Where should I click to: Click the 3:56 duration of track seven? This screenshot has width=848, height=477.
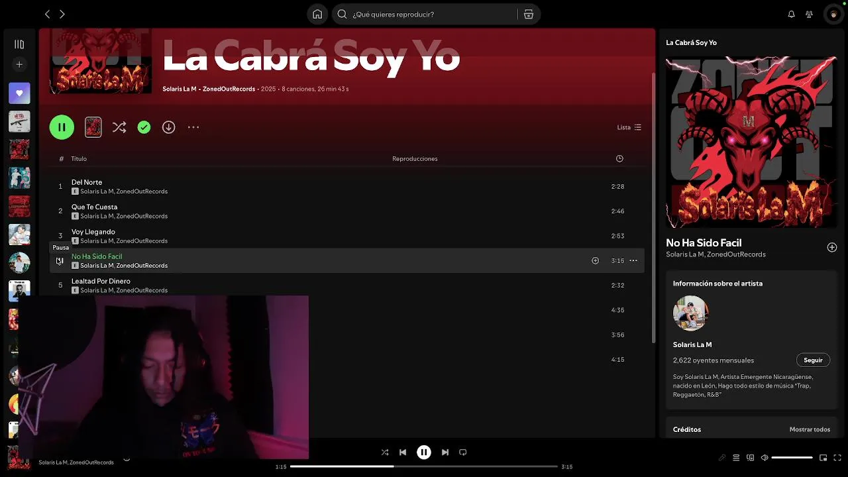coord(617,335)
